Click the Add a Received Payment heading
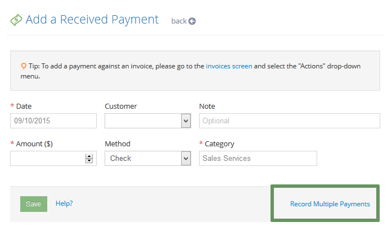The height and width of the screenshot is (236, 392). (x=92, y=20)
